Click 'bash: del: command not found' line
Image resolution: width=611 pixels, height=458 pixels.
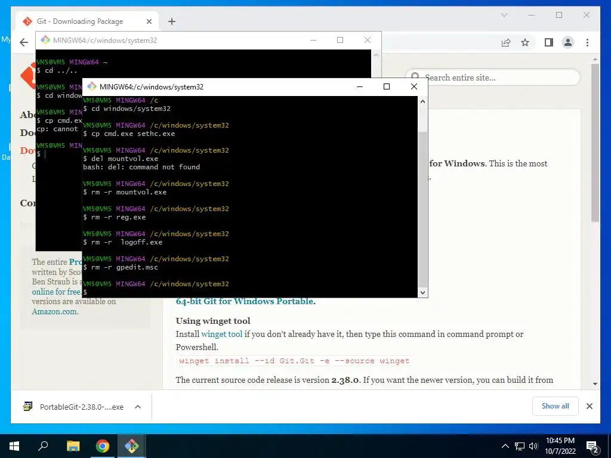pyautogui.click(x=141, y=167)
